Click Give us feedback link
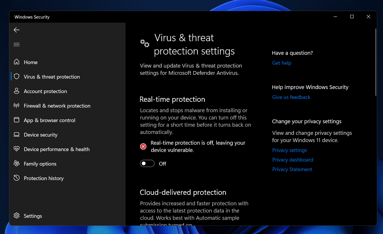The width and height of the screenshot is (383, 234). click(x=291, y=97)
